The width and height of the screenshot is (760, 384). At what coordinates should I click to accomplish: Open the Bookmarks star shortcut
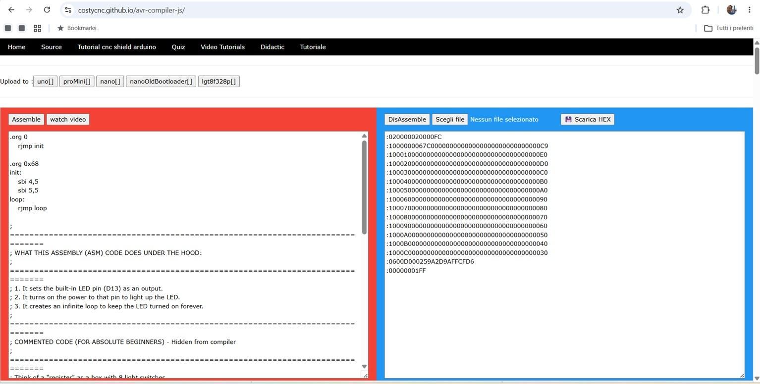click(77, 28)
